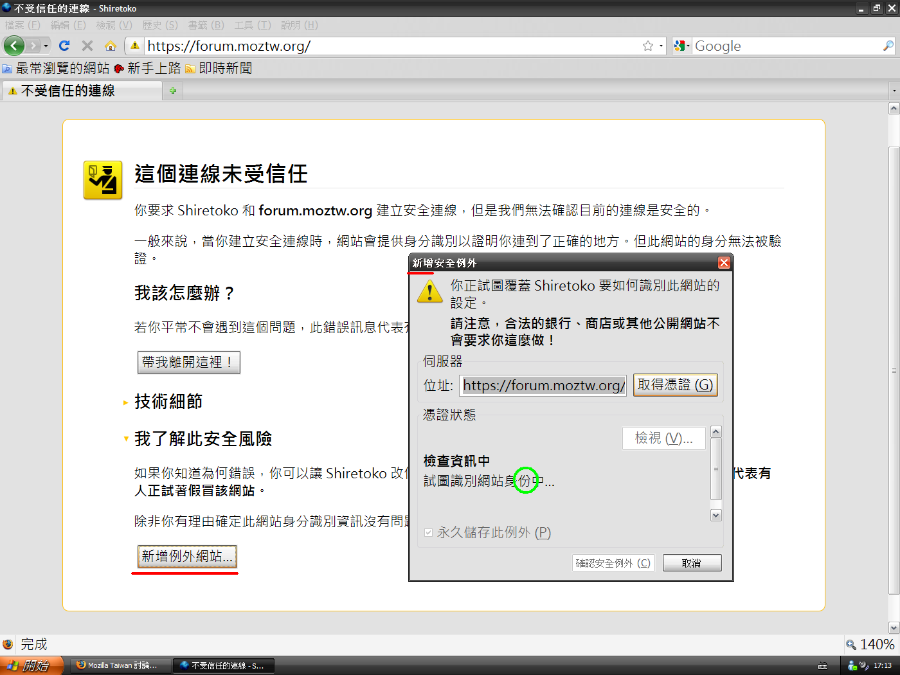Click the server address field in dialog

click(543, 386)
